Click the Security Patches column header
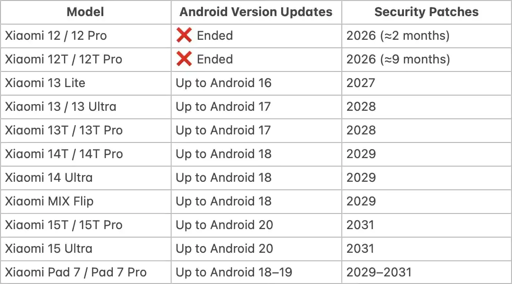The image size is (512, 284). [426, 12]
